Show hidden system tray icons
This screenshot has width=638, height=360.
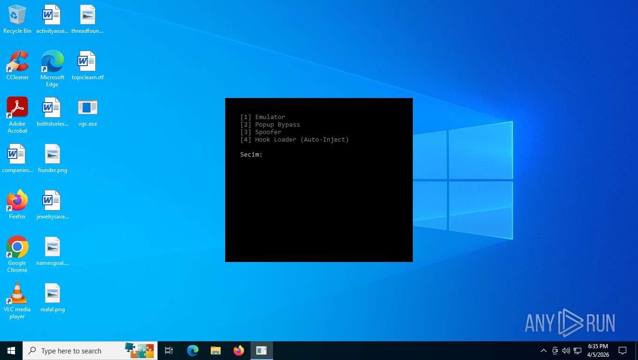[x=544, y=351]
